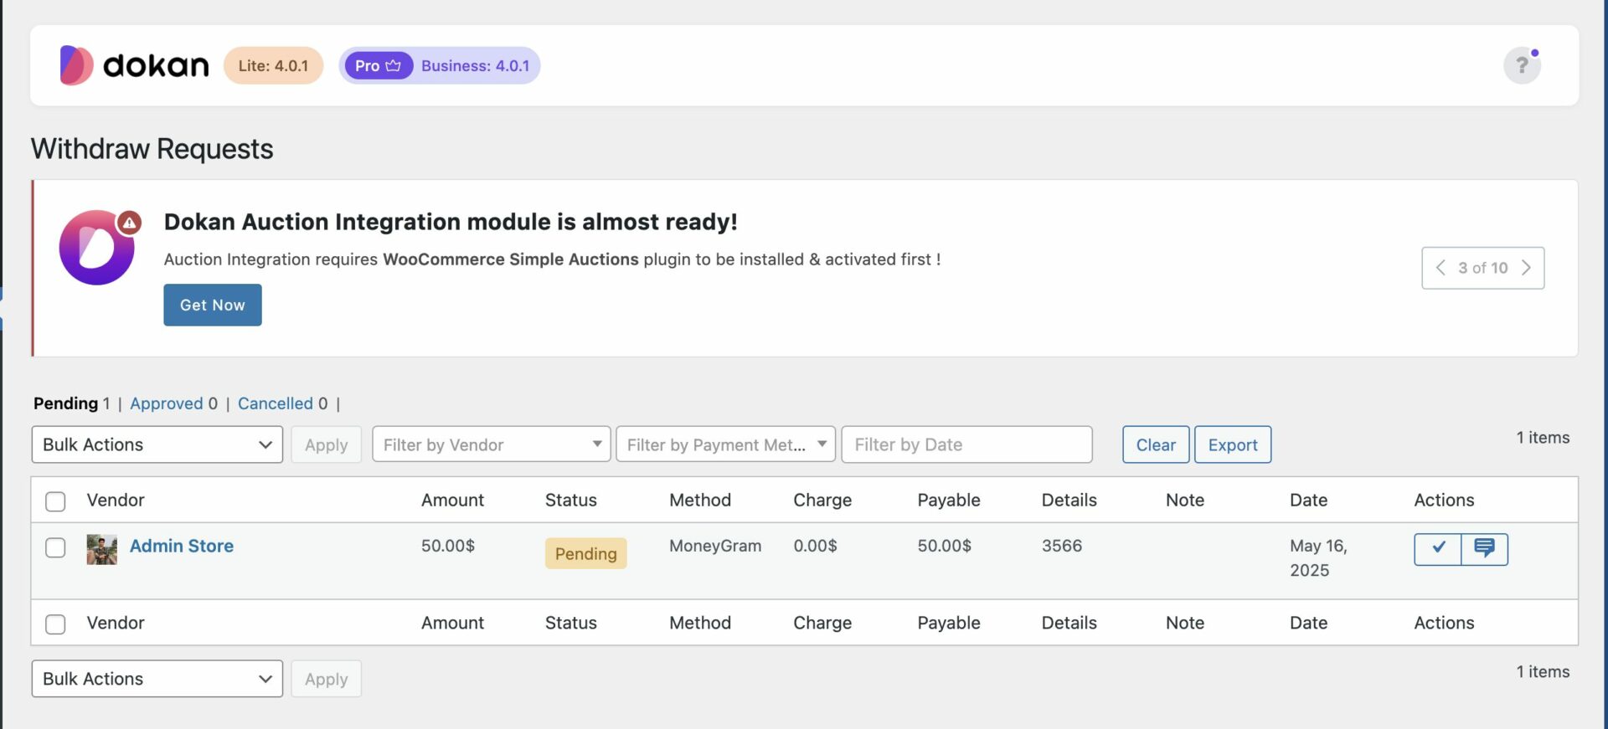Image resolution: width=1608 pixels, height=729 pixels.
Task: Click the Lite: 4.0.1 version badge
Action: click(x=273, y=65)
